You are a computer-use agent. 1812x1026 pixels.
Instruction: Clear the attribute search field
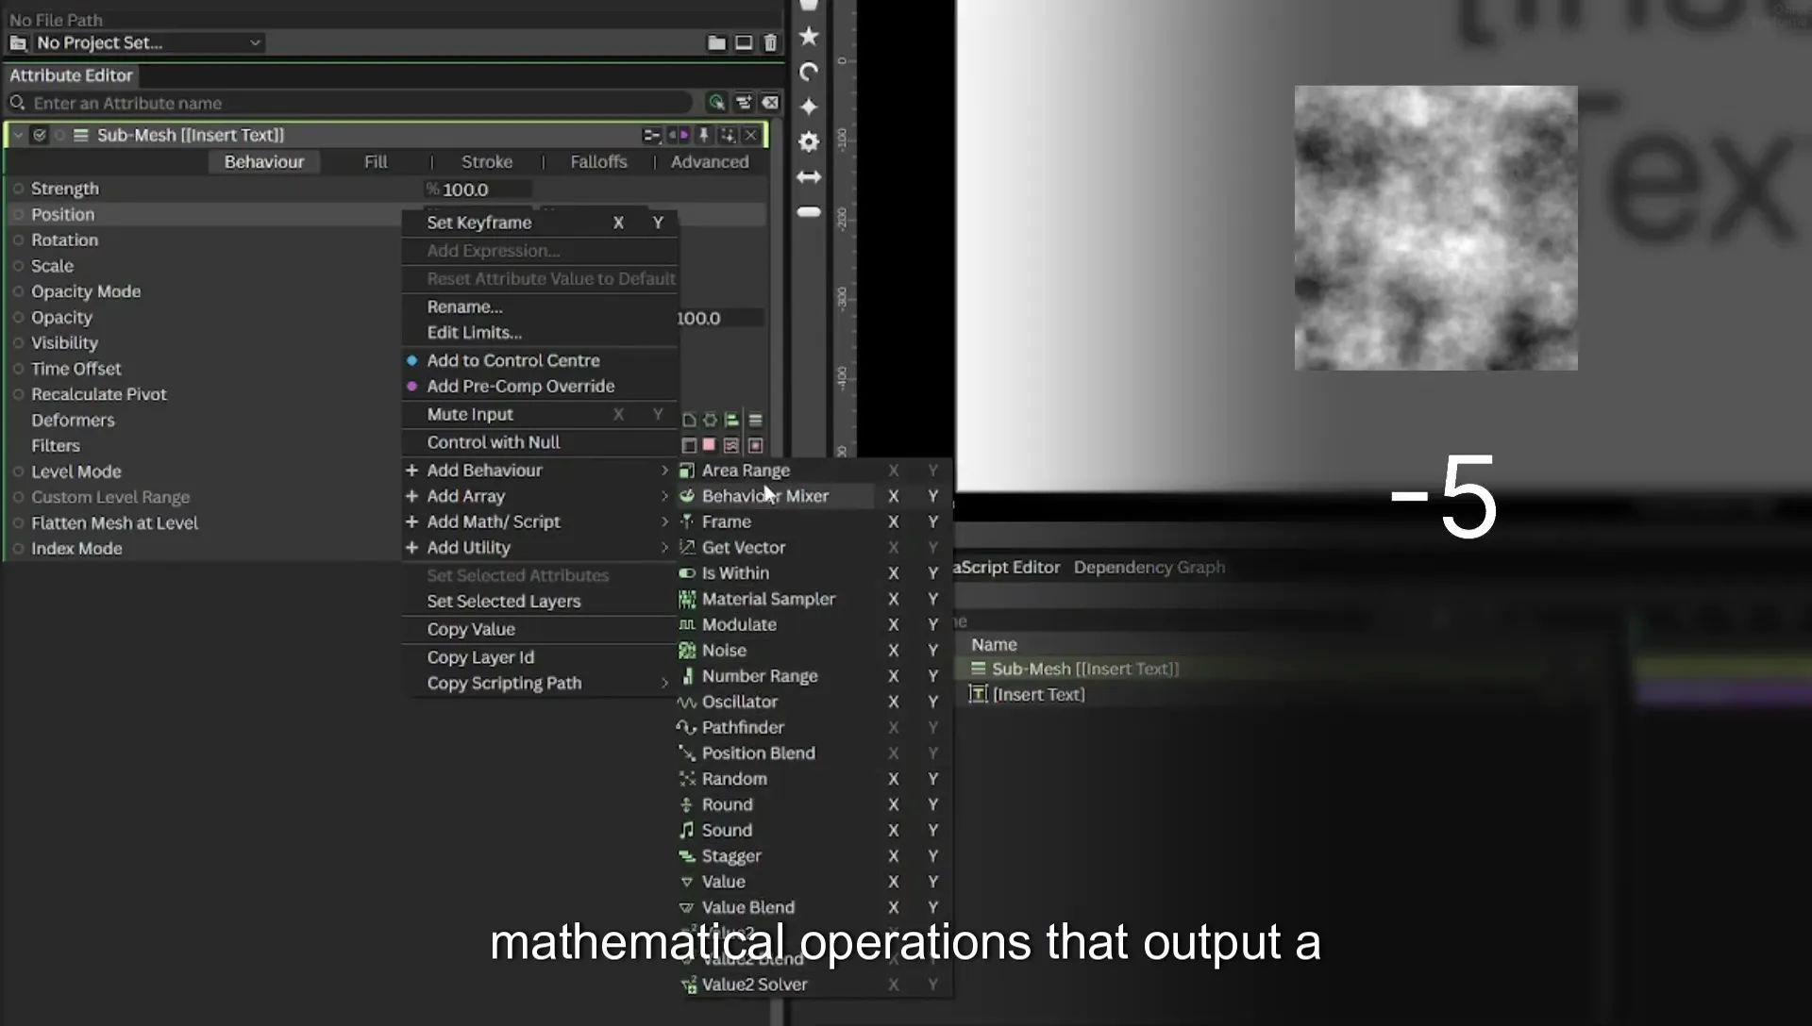770,103
